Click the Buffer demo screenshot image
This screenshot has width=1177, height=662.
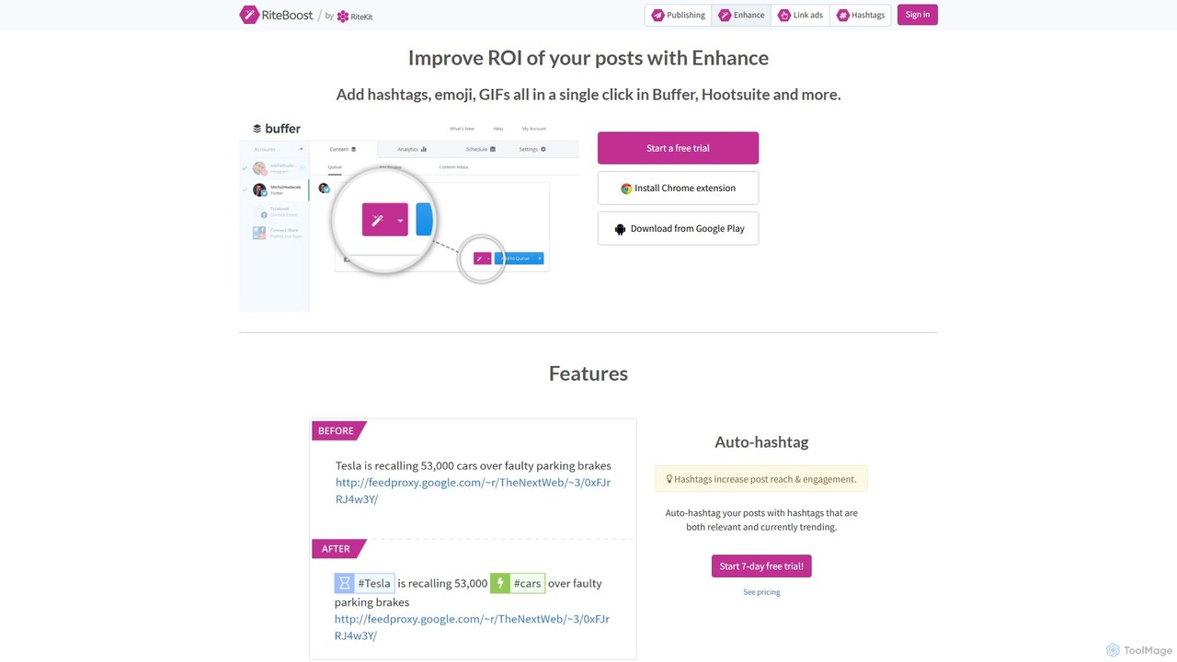click(409, 215)
